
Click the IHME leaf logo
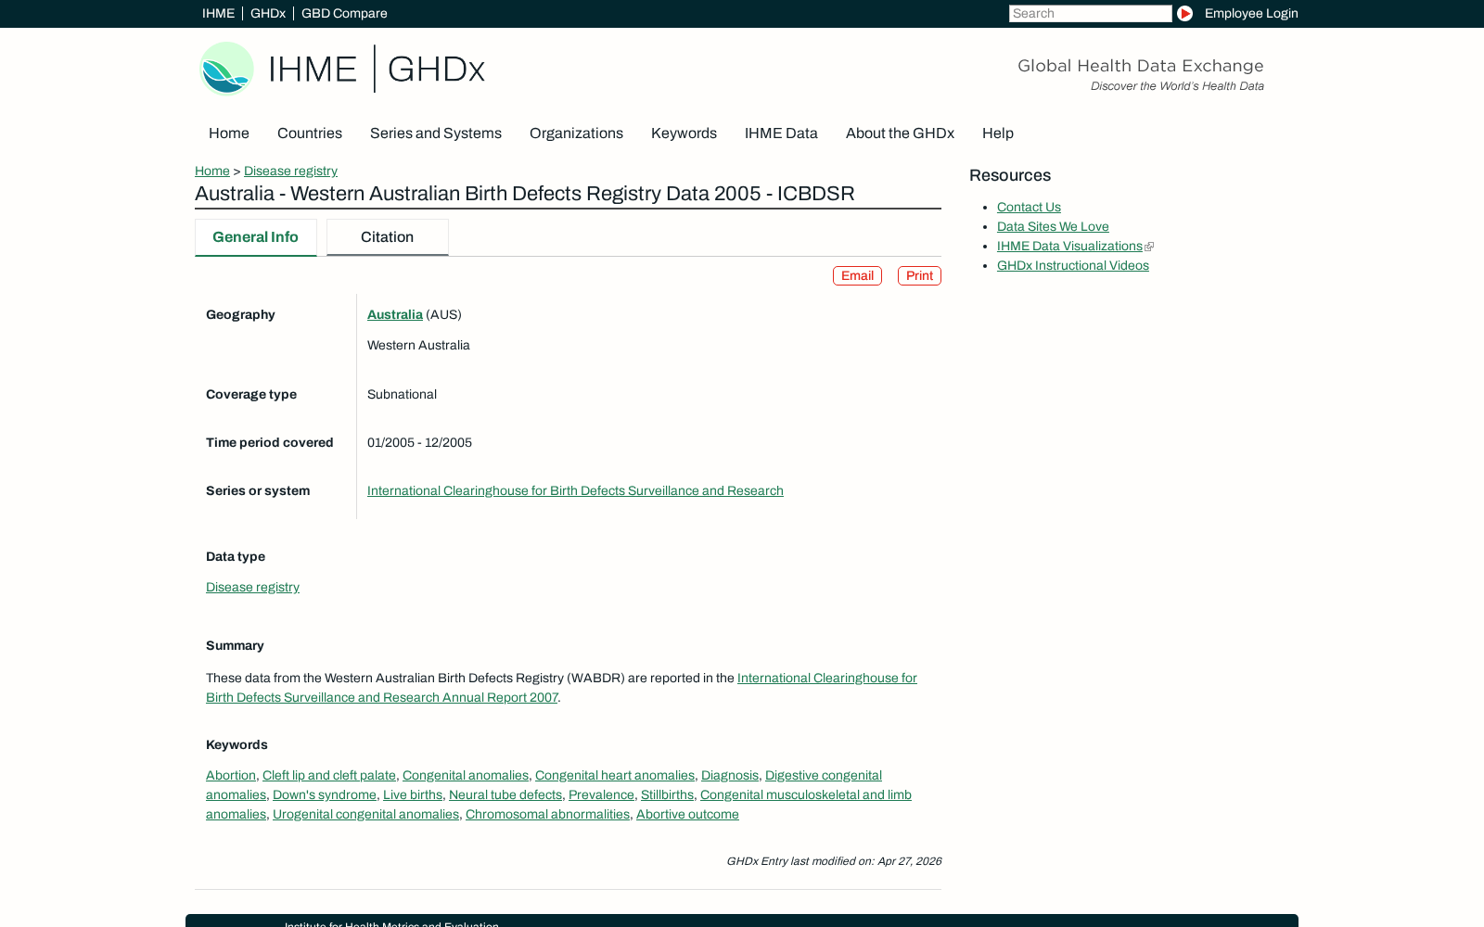(x=226, y=69)
